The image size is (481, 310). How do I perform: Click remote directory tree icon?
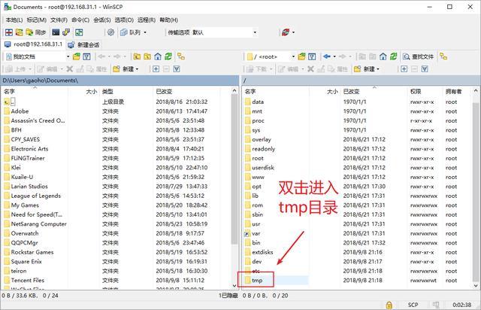443,56
